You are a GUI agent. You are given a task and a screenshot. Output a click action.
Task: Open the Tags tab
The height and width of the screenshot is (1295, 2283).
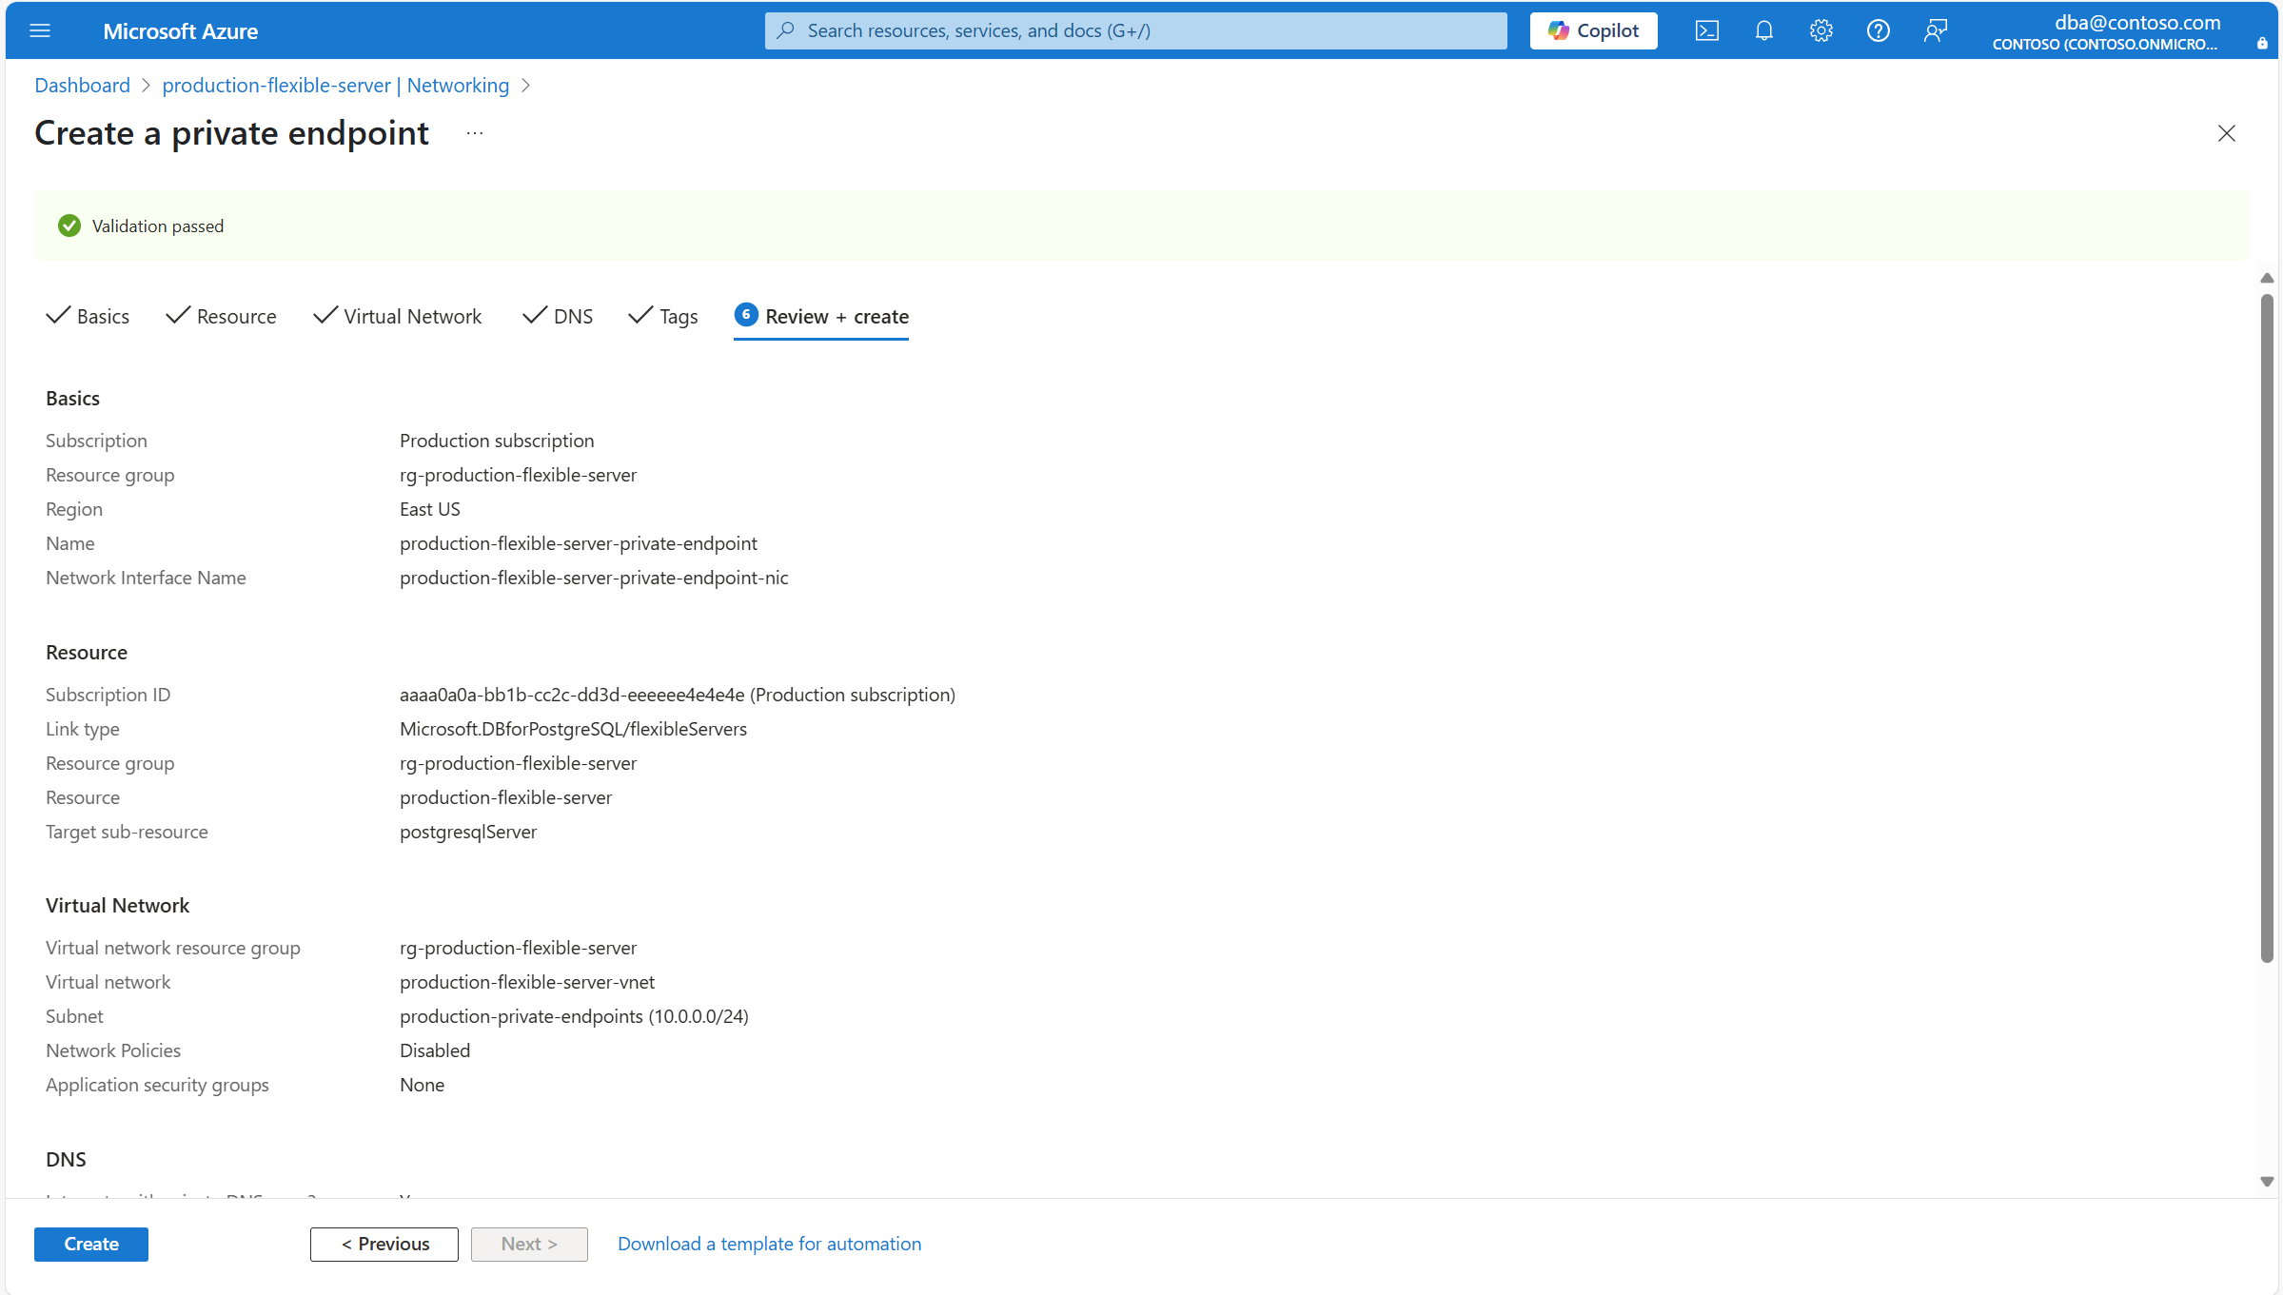point(664,316)
